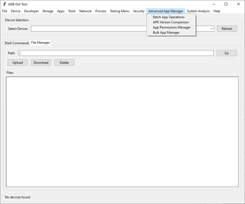245x204 pixels.
Task: Click the Refresh button to rescan devices
Action: (x=227, y=28)
